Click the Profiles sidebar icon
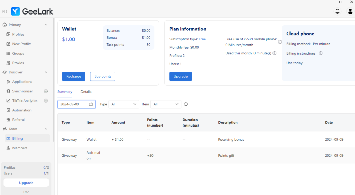Screen dimensions: 355x195 (x=8, y=34)
